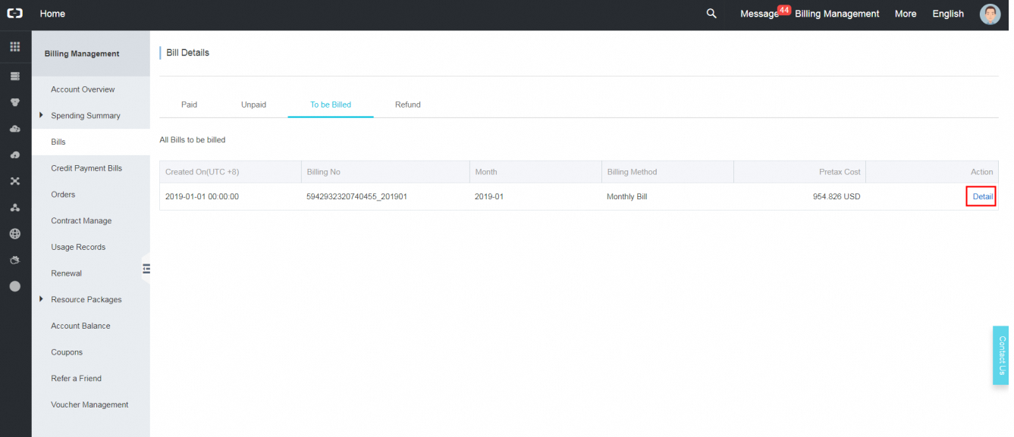
Task: Click the cloud upload icon in sidebar
Action: pos(15,155)
